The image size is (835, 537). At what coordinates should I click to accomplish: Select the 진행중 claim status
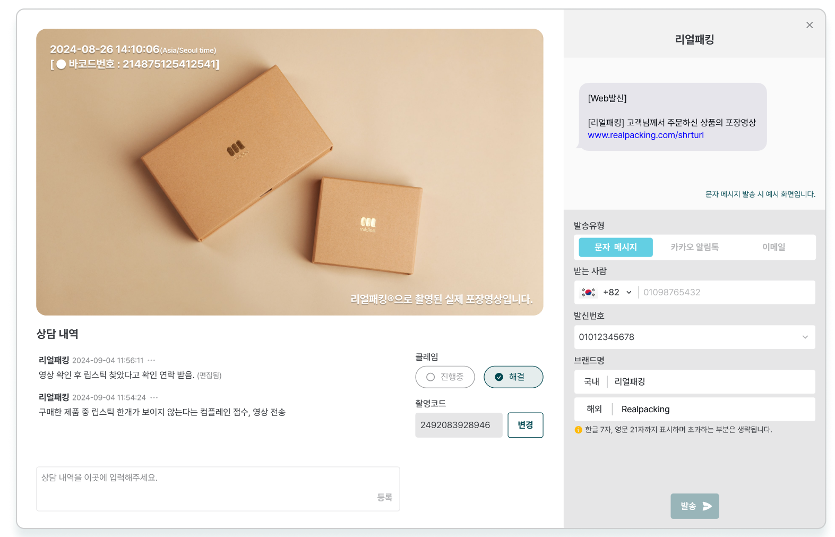coord(445,377)
